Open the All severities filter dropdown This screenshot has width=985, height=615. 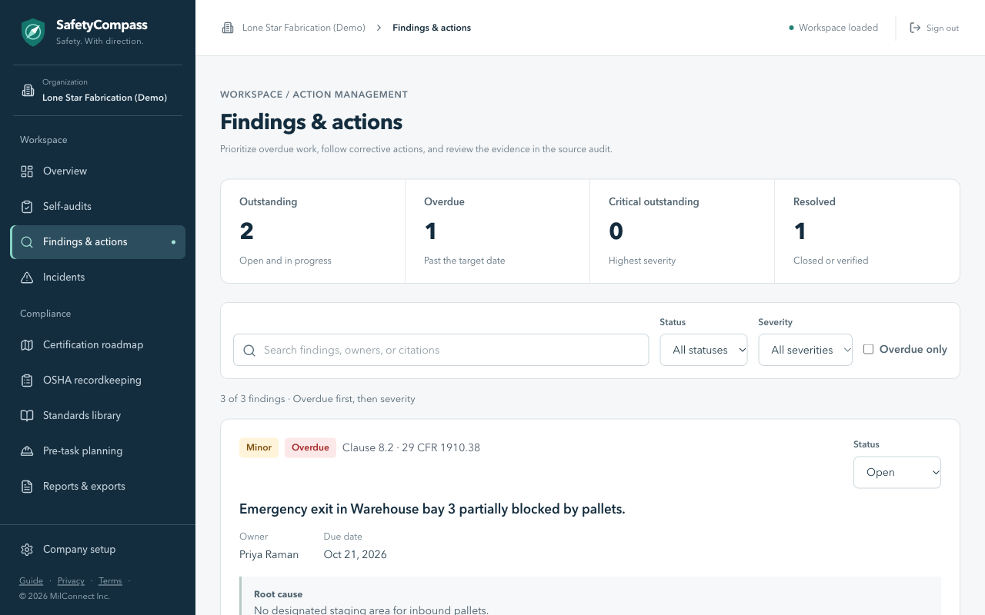coord(805,350)
